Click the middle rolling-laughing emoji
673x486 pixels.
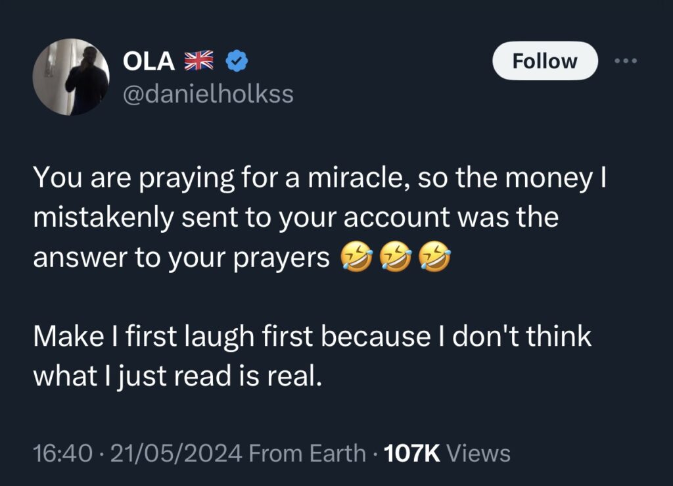[x=396, y=259]
